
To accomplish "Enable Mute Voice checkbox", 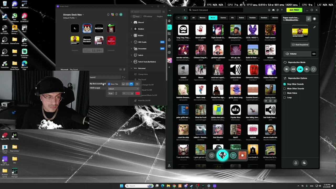I will pos(285,93).
